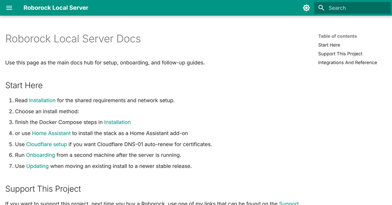Click the Roborock Local Server header title
392x205 pixels.
(56, 8)
